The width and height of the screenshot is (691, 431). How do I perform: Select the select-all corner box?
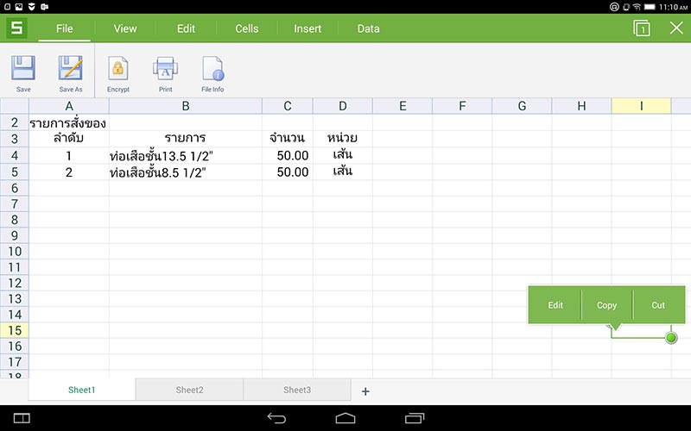click(x=15, y=106)
